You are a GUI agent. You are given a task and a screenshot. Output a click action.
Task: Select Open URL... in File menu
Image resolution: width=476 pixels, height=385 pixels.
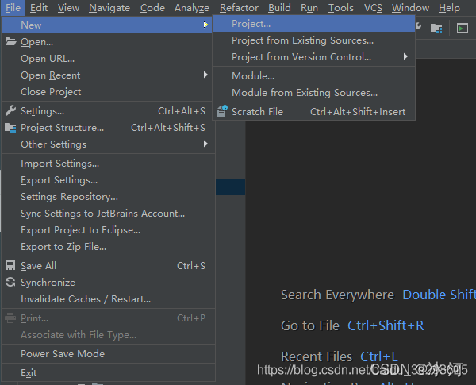tap(108, 58)
